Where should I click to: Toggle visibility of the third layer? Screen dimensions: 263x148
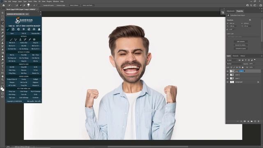pyautogui.click(x=228, y=79)
